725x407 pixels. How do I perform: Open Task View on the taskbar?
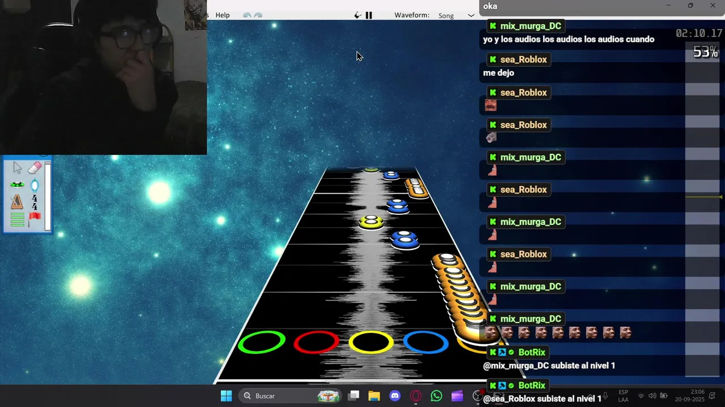point(353,396)
